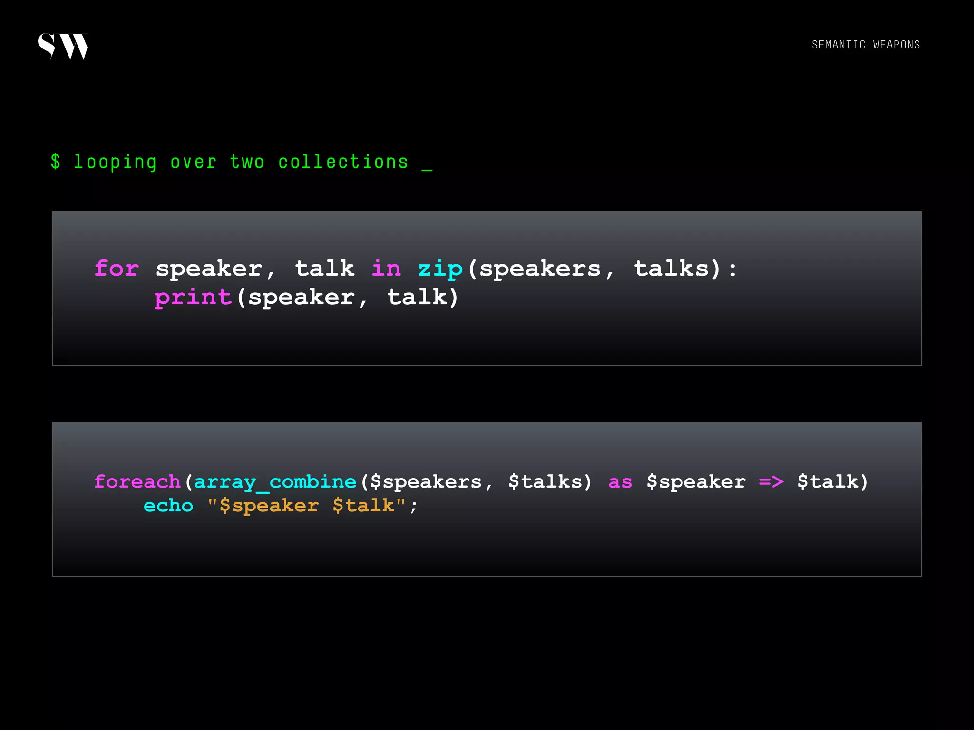Click the '=>' operator in the PHP code

pos(771,482)
